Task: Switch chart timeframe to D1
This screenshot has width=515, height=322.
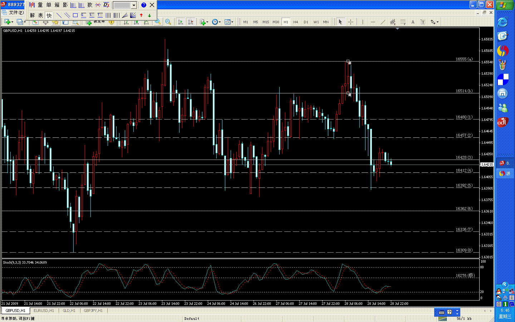Action: point(306,22)
